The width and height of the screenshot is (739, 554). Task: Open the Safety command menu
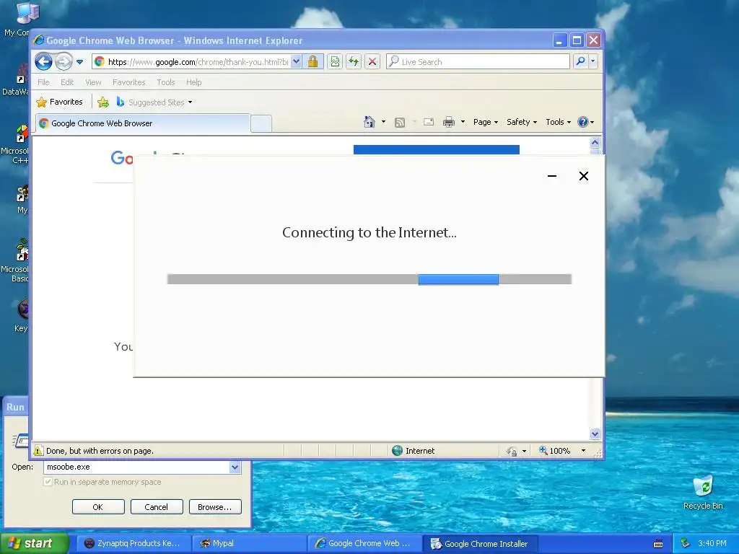click(x=522, y=122)
